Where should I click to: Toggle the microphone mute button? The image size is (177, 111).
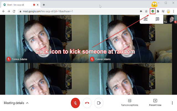[76, 103]
